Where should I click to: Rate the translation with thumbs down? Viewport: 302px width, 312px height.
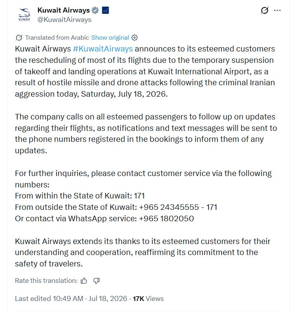(97, 281)
